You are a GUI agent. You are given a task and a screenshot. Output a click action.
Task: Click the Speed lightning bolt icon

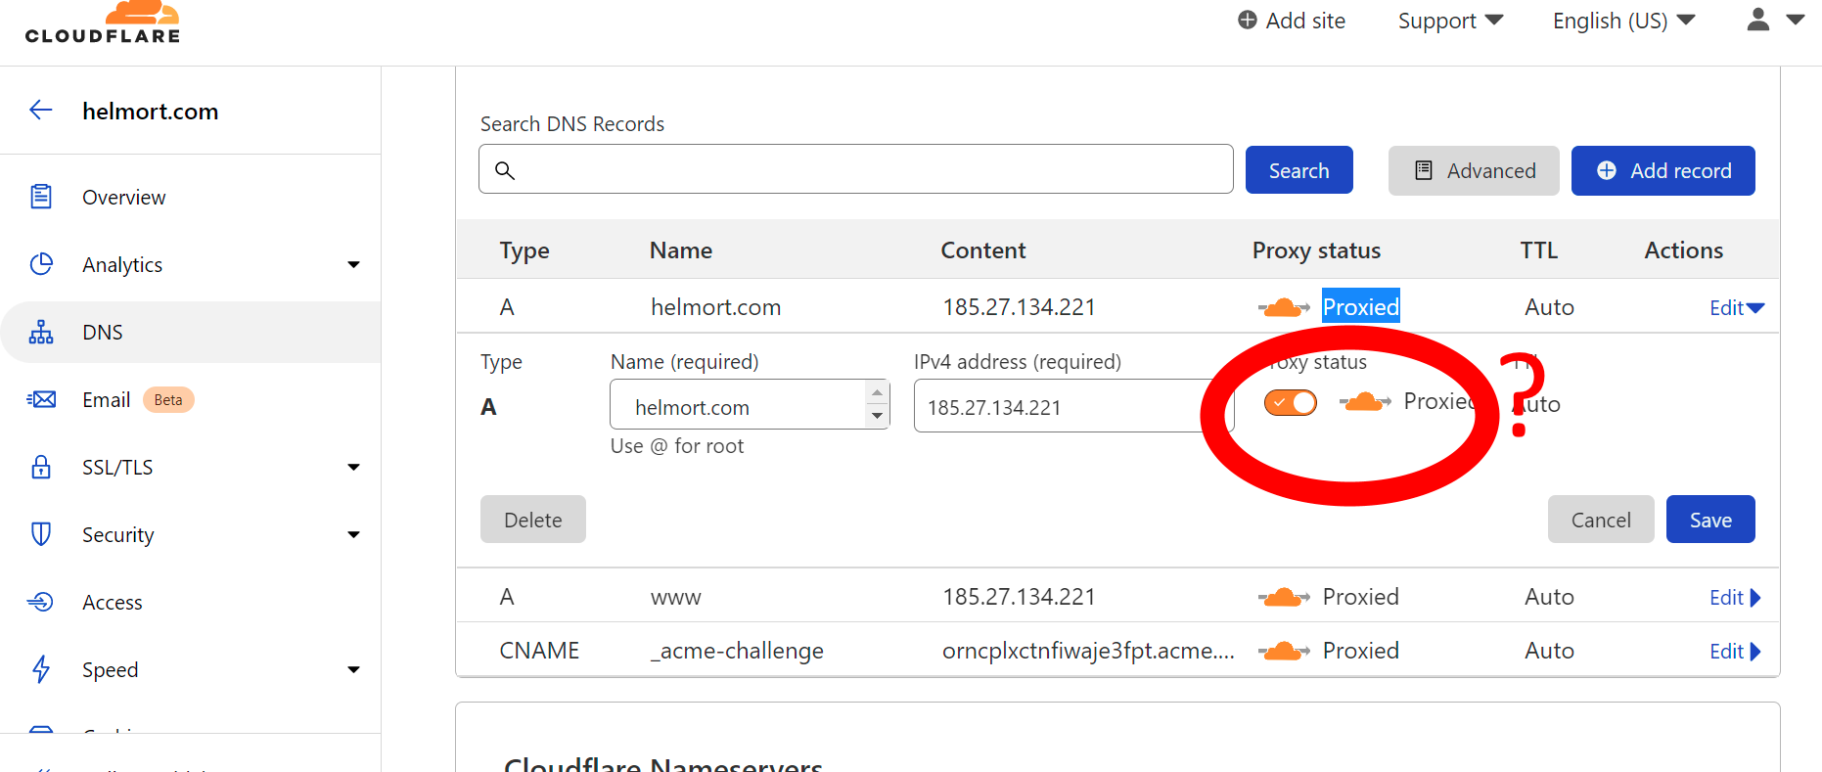tap(41, 669)
